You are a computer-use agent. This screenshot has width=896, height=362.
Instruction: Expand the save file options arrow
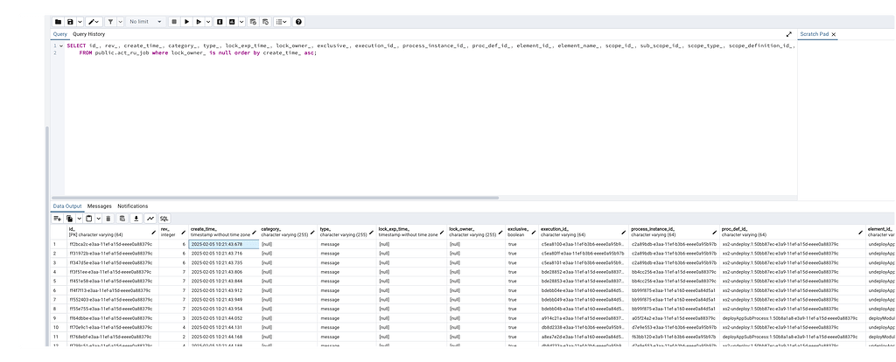(x=78, y=21)
